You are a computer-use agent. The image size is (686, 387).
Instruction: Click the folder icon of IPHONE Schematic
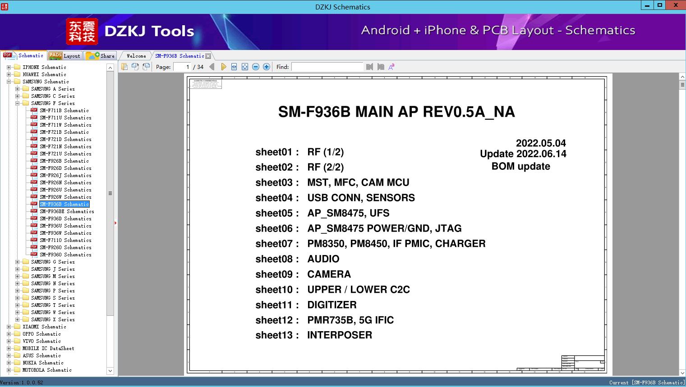pyautogui.click(x=17, y=67)
